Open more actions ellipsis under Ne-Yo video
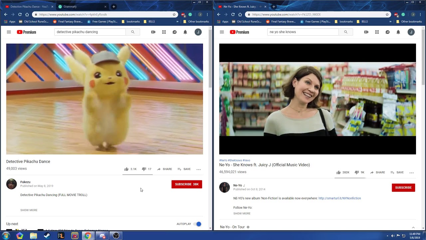Image resolution: width=426 pixels, height=240 pixels. [x=412, y=173]
